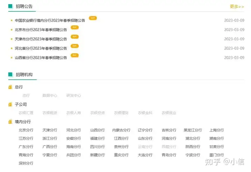The width and height of the screenshot is (251, 172).
Task: Open 北京市分行2023年春季招聘公告
Action: pyautogui.click(x=41, y=30)
